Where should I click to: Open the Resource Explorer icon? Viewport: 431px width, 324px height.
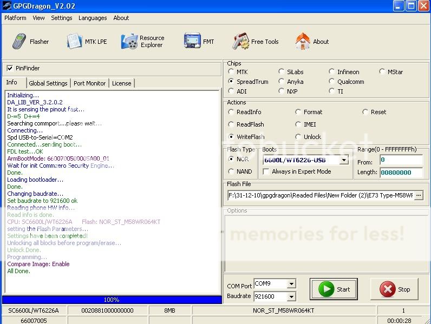129,42
